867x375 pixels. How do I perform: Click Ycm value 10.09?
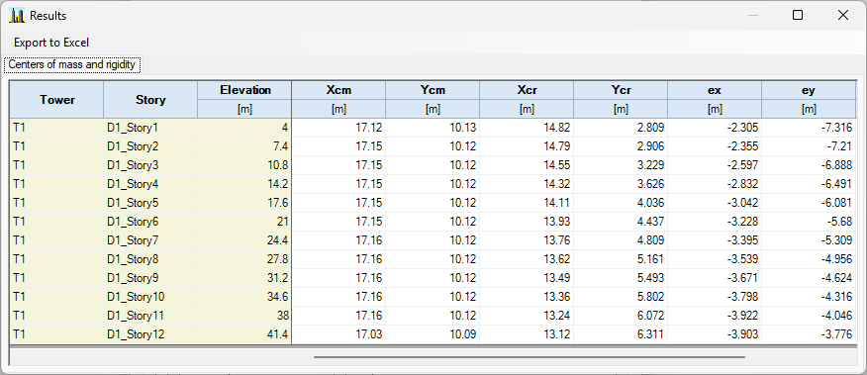coord(433,334)
